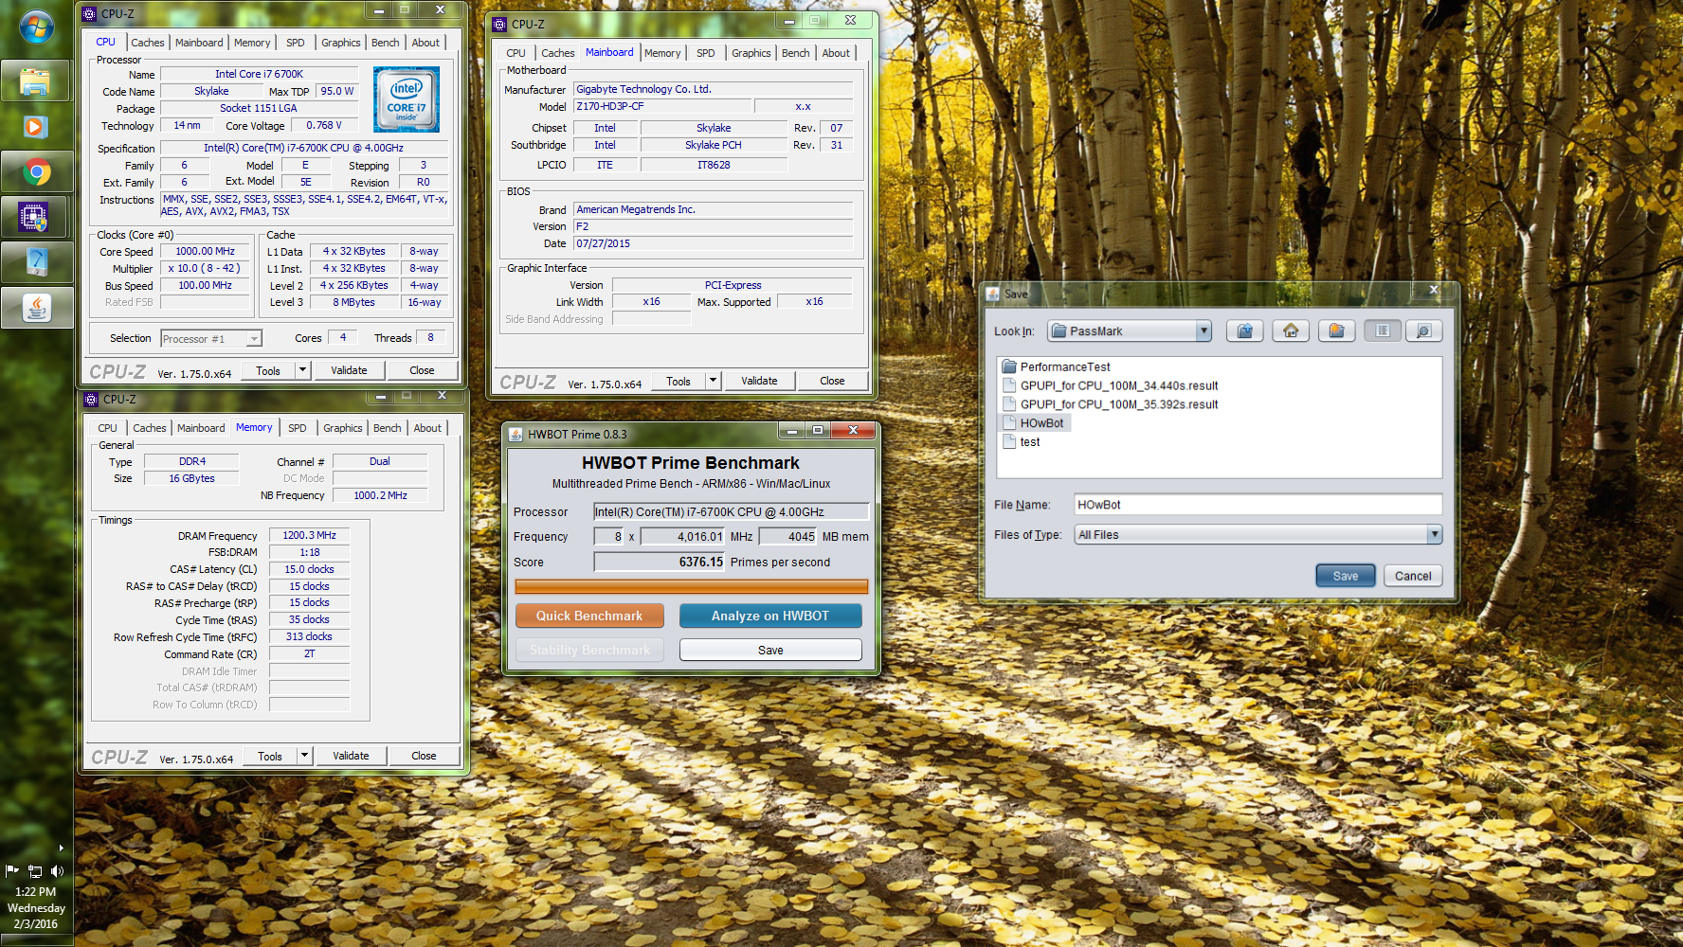Switch to CPU tab in Memory window

[108, 428]
